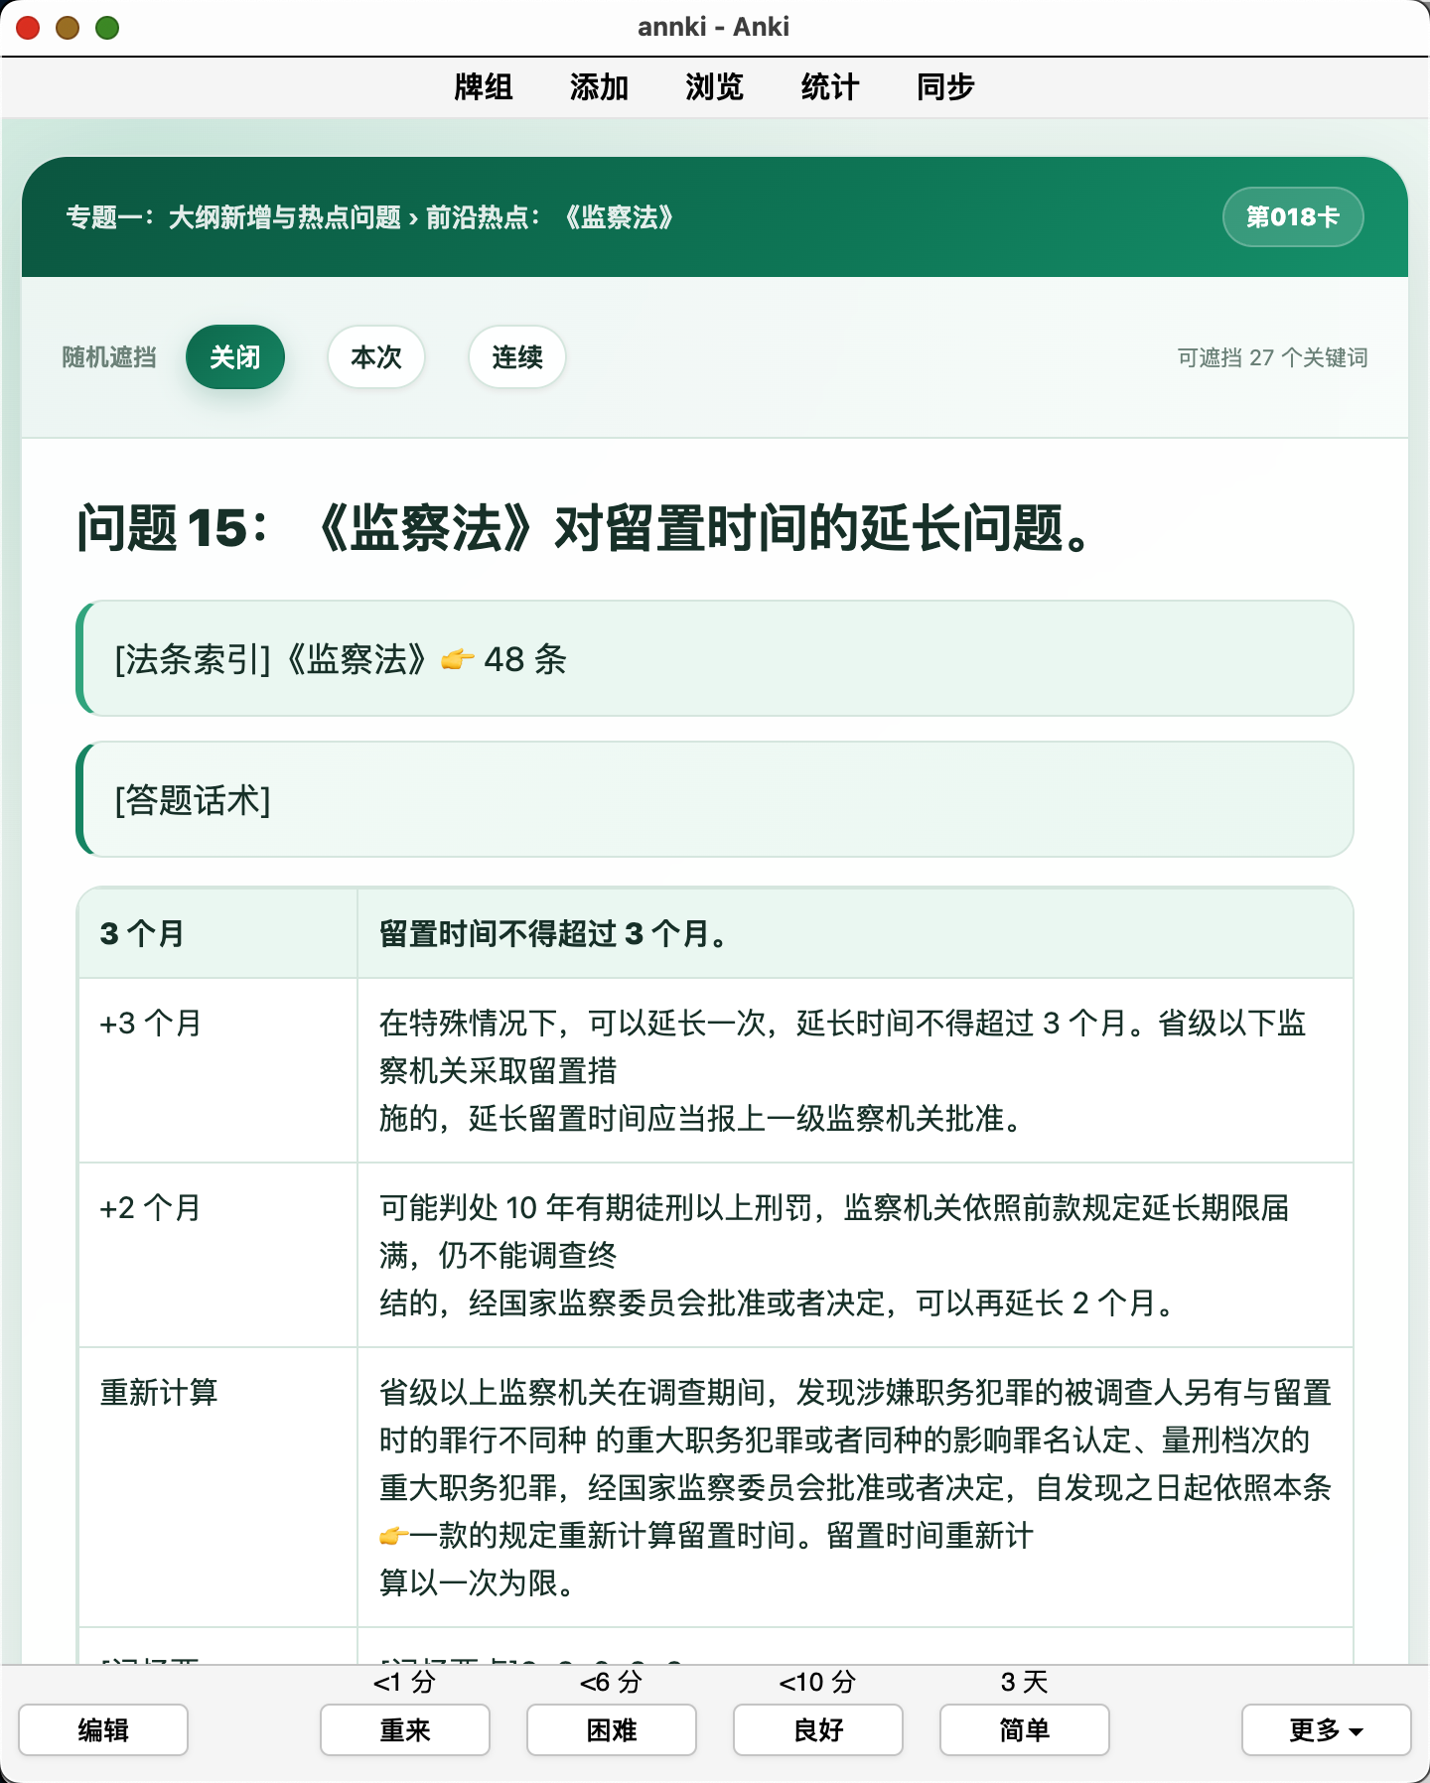
Task: Rate the card 重来 (again)
Action: [405, 1729]
